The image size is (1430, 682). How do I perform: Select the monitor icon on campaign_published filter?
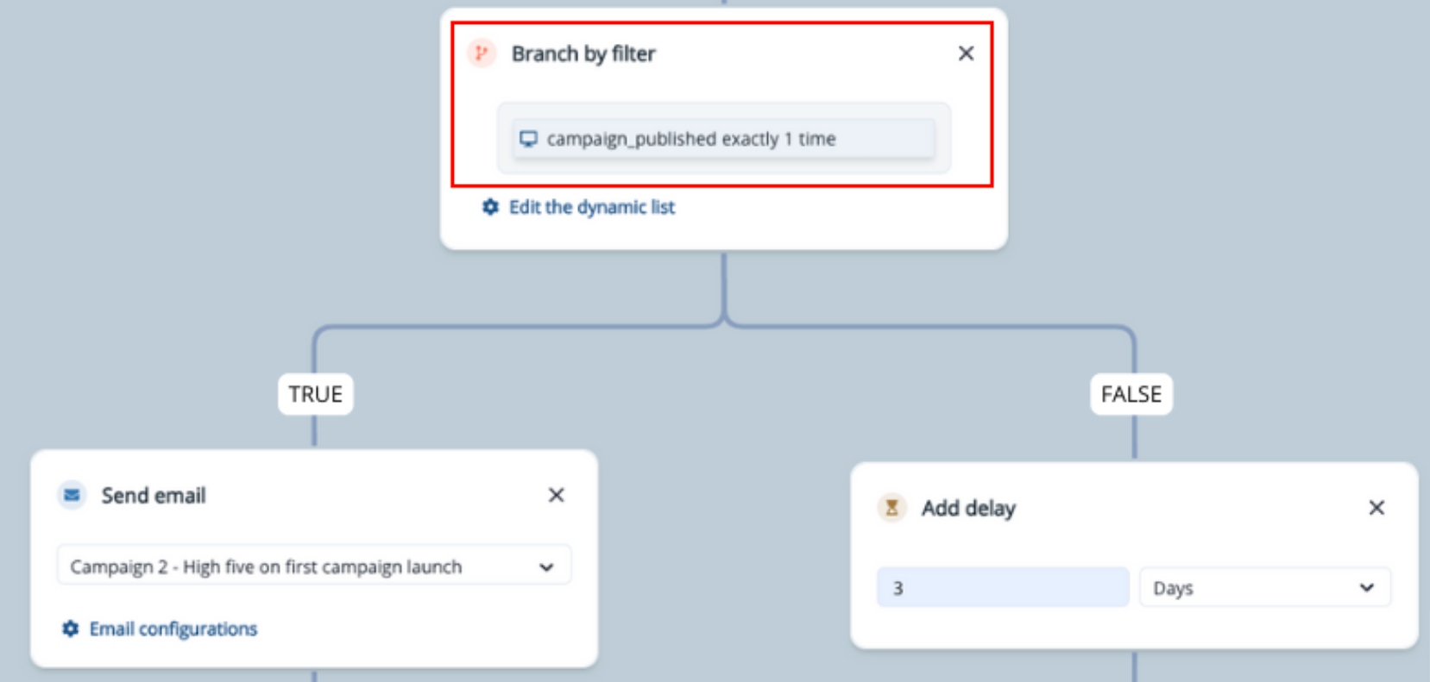529,136
